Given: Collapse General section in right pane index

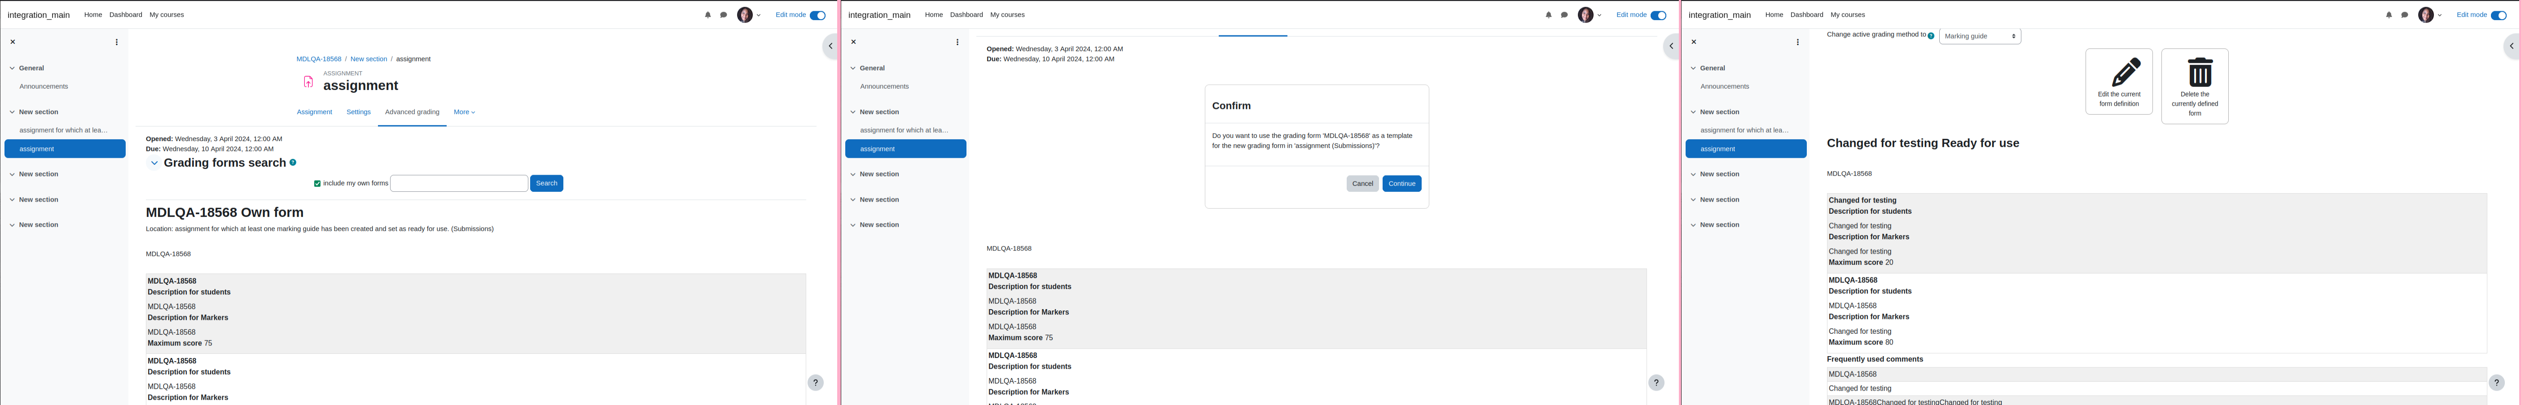Looking at the screenshot, I should point(1693,68).
